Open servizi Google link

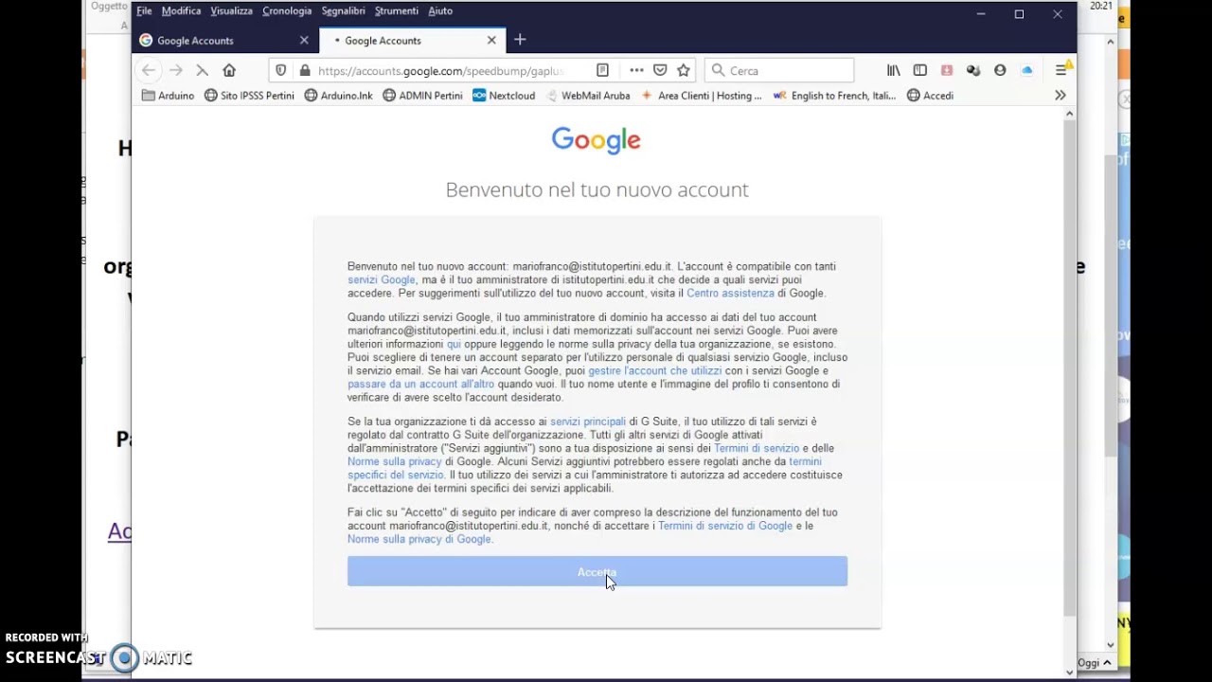click(381, 279)
